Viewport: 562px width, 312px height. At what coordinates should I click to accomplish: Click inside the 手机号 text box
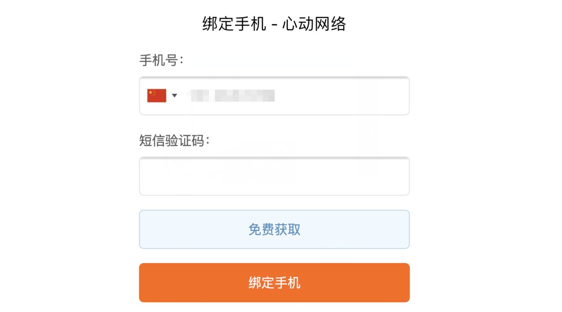[274, 95]
